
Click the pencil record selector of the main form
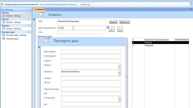[x=34, y=19]
